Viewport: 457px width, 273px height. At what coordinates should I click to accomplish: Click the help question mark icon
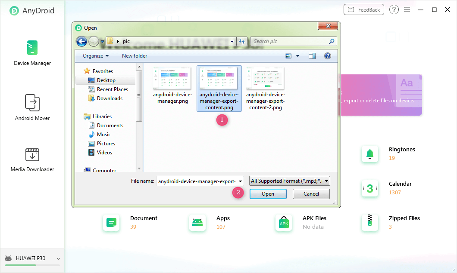[x=394, y=9]
